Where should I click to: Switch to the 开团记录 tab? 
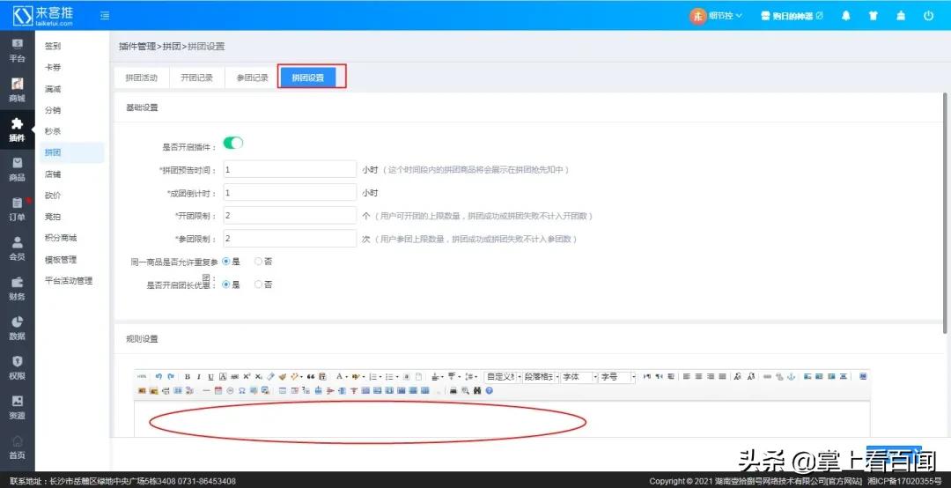196,78
